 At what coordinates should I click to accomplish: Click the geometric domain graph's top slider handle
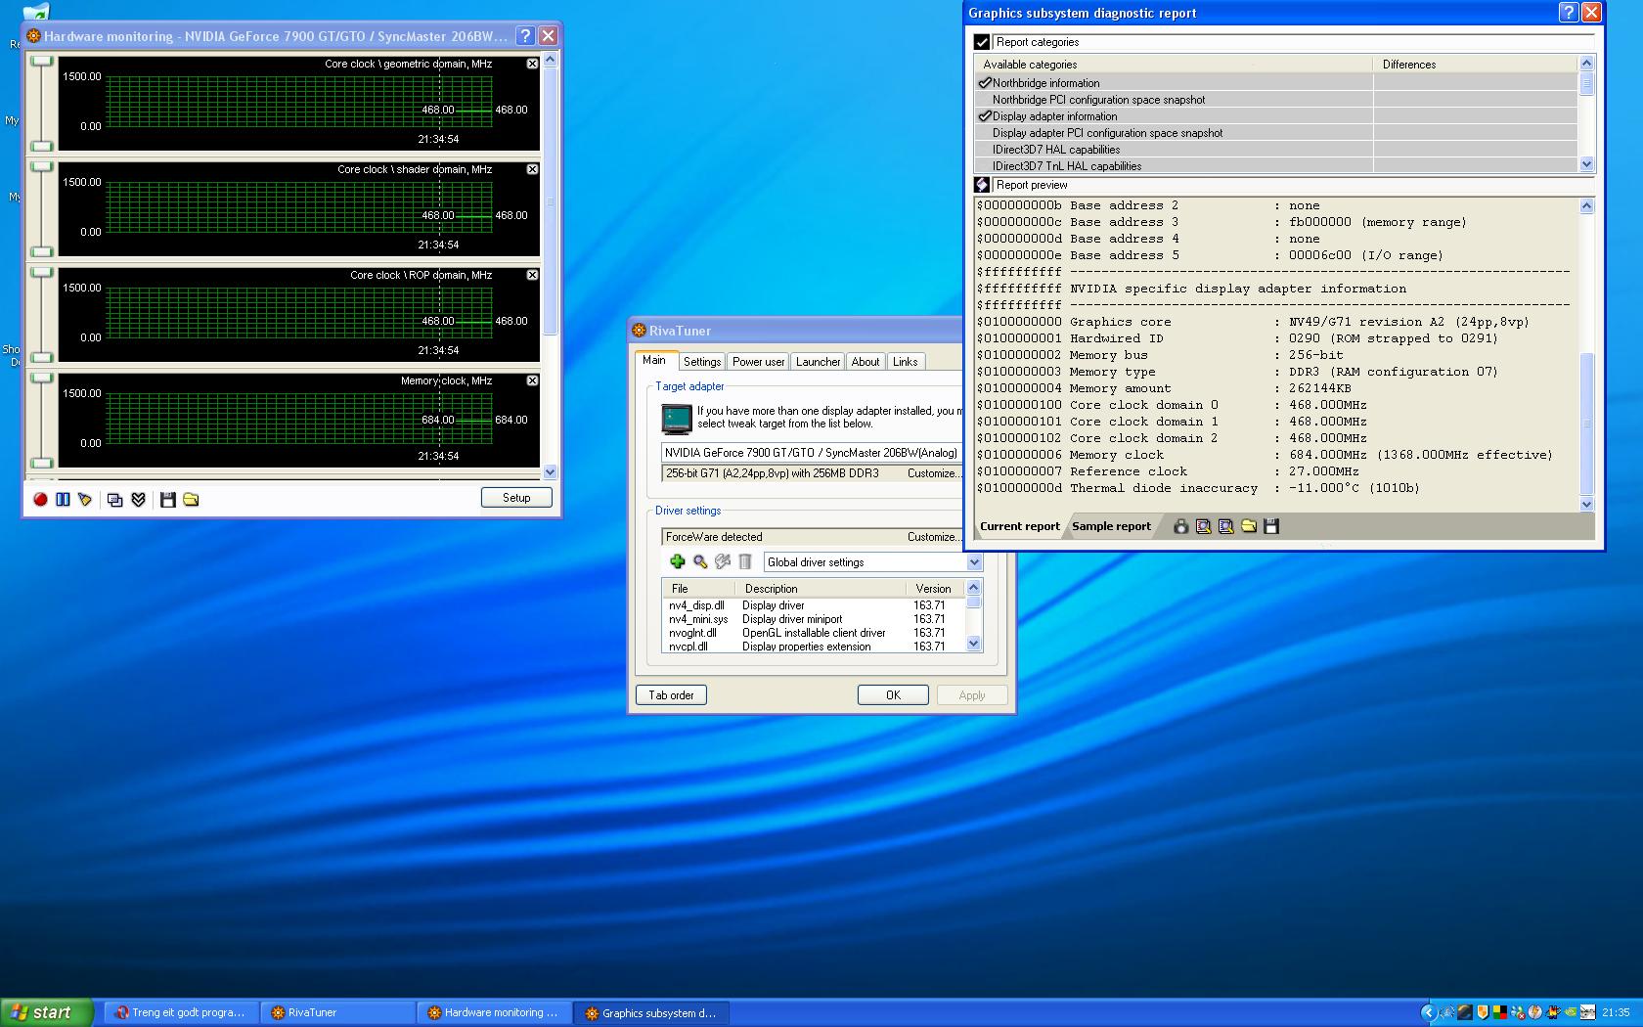point(41,62)
